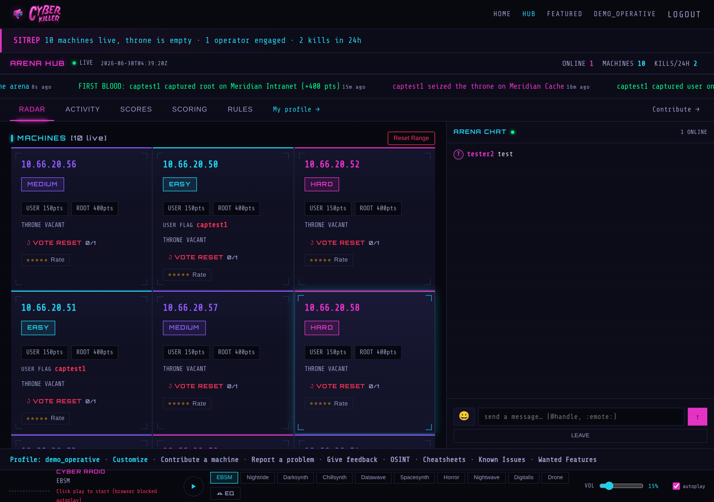This screenshot has width=714, height=502.
Task: Open the Cheatsheets footer link
Action: 444,459
